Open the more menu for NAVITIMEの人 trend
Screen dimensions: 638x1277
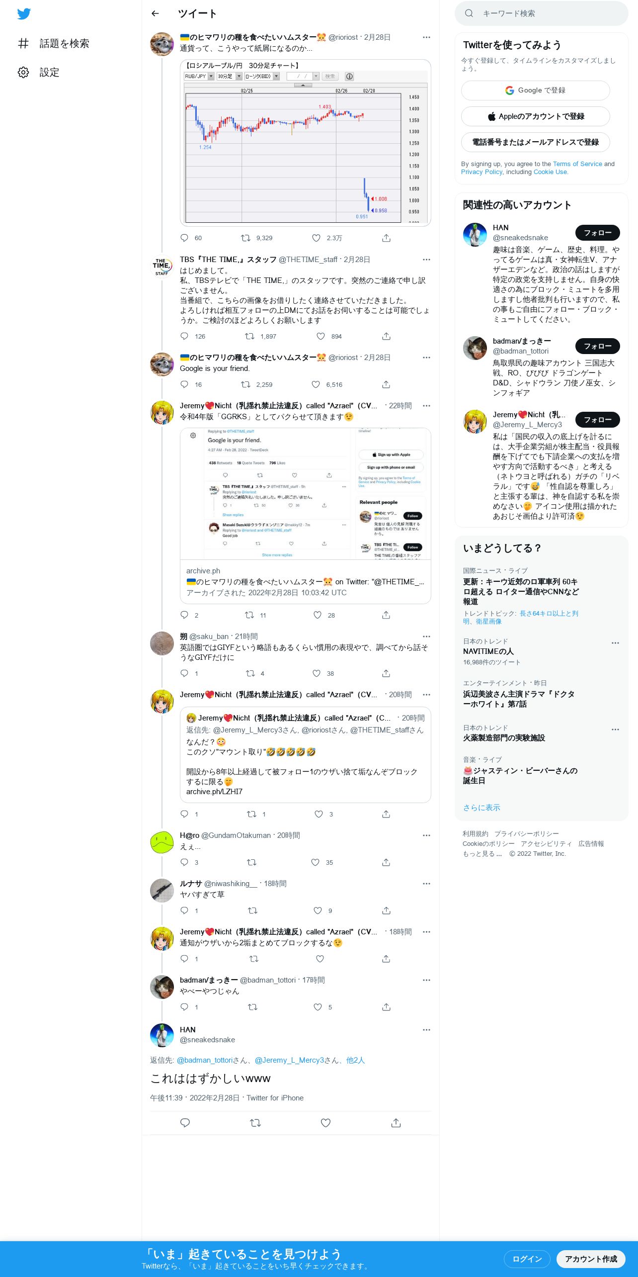pyautogui.click(x=615, y=643)
